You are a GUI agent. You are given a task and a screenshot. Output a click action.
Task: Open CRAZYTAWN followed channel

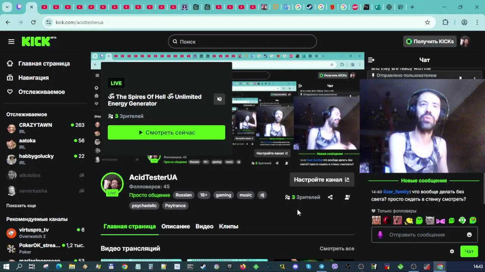pos(45,128)
